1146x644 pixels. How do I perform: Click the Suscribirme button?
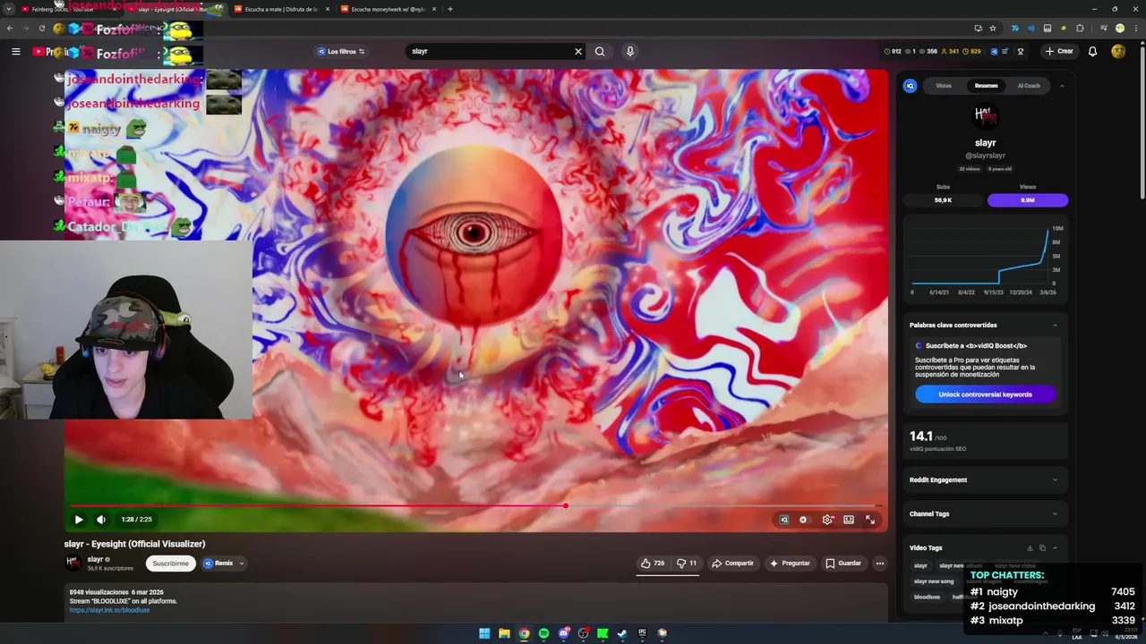170,563
